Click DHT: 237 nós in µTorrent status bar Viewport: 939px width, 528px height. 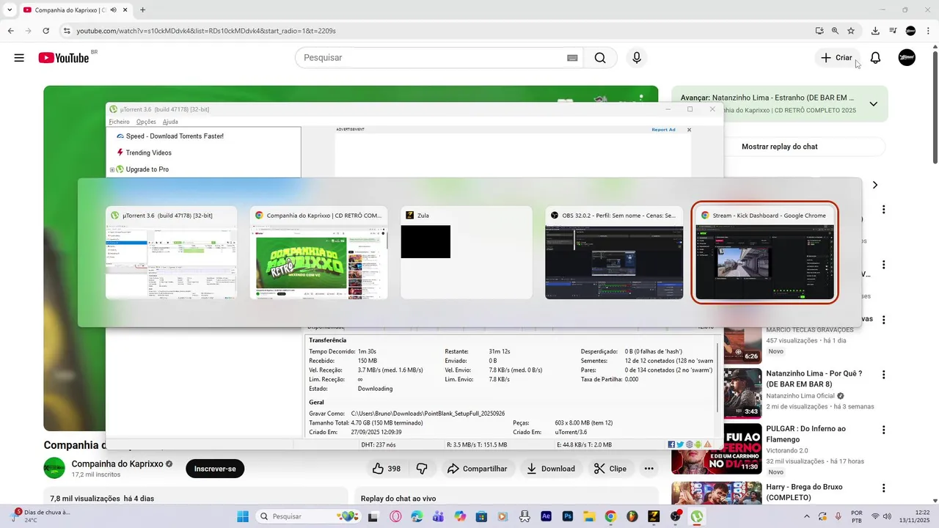(379, 444)
